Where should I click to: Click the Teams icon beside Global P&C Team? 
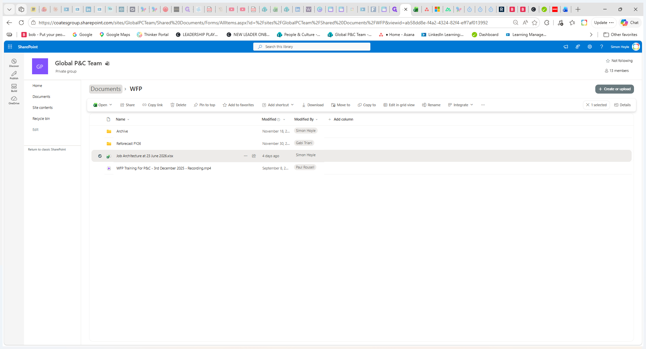(107, 63)
